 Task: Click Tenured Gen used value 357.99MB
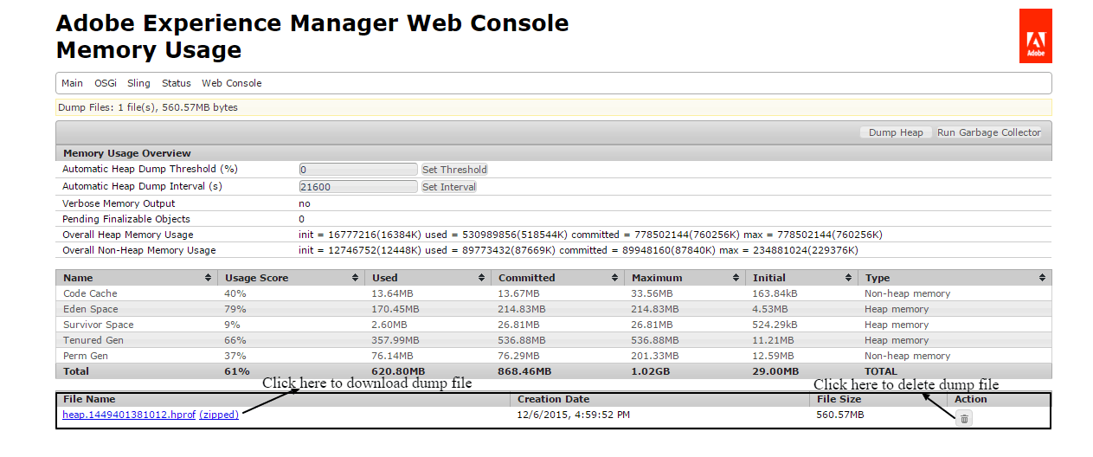395,340
